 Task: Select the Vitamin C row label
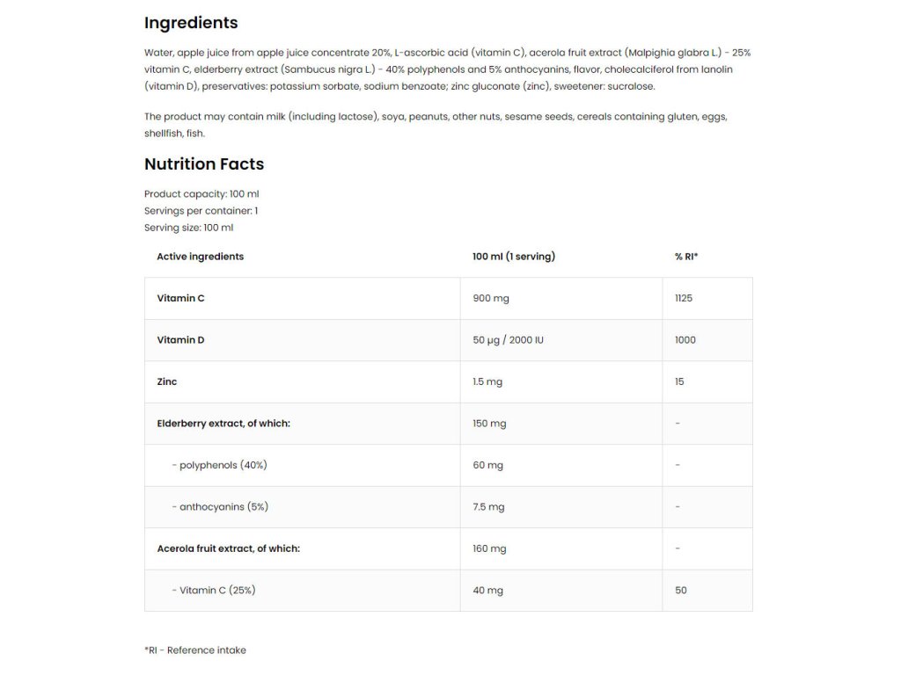180,299
